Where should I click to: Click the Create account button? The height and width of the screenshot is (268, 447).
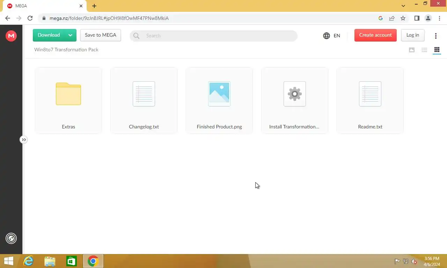click(x=375, y=35)
